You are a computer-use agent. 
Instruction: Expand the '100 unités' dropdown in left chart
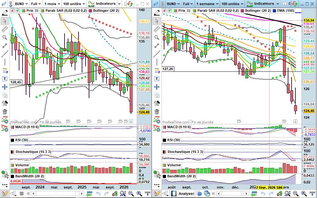coord(74,4)
